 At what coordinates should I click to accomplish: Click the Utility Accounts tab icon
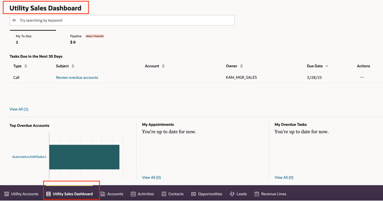point(7,194)
